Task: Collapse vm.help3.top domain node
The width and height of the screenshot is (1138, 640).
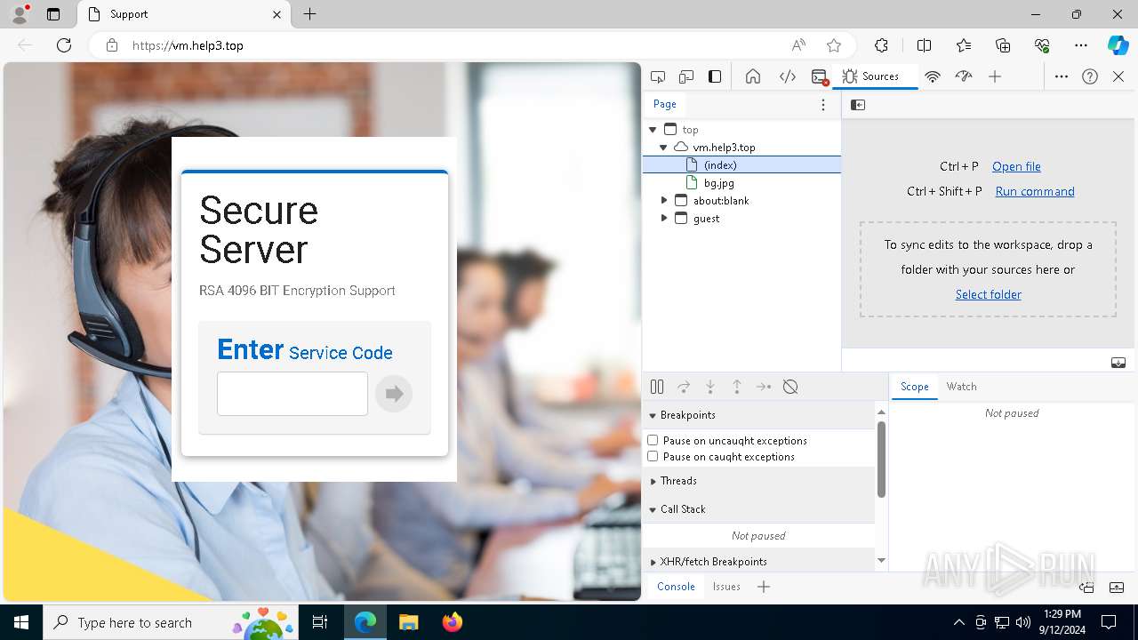Action: (x=663, y=148)
